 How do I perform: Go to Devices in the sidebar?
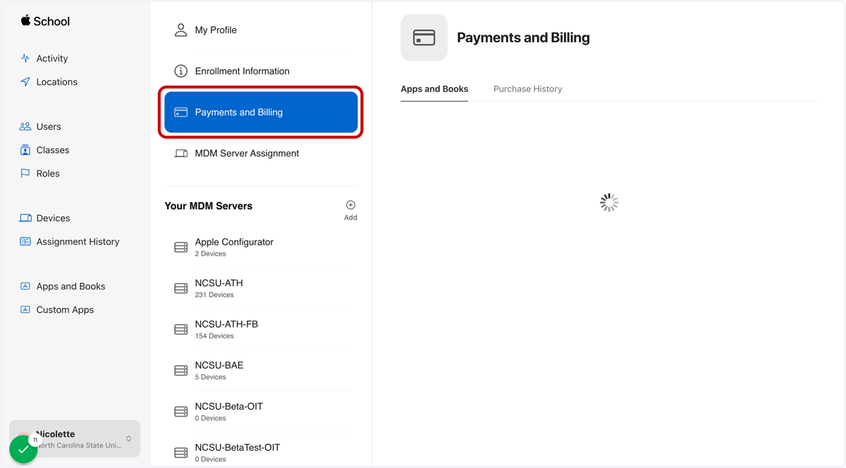[53, 218]
